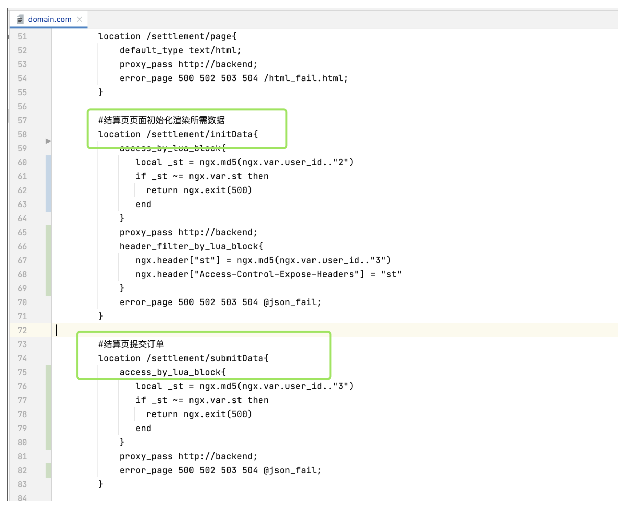The width and height of the screenshot is (625, 508).
Task: Click default_type text/html directive on line 52
Action: coord(180,50)
